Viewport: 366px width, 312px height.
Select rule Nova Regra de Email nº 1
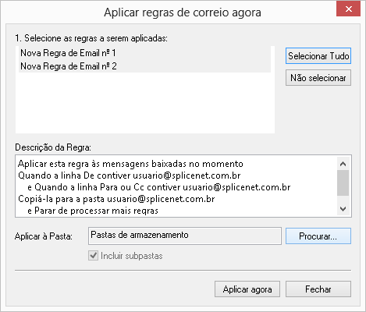coord(144,53)
